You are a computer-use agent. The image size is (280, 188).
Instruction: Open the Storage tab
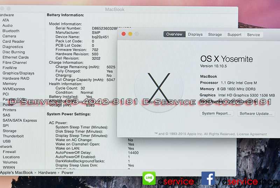(215, 34)
